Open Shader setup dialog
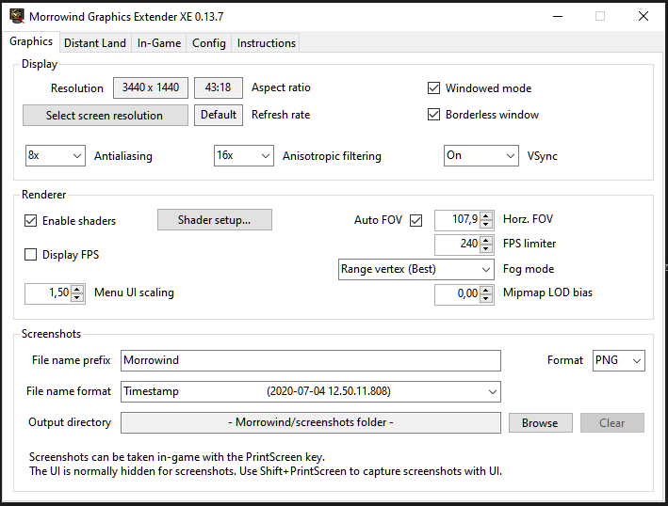This screenshot has width=668, height=506. click(215, 220)
